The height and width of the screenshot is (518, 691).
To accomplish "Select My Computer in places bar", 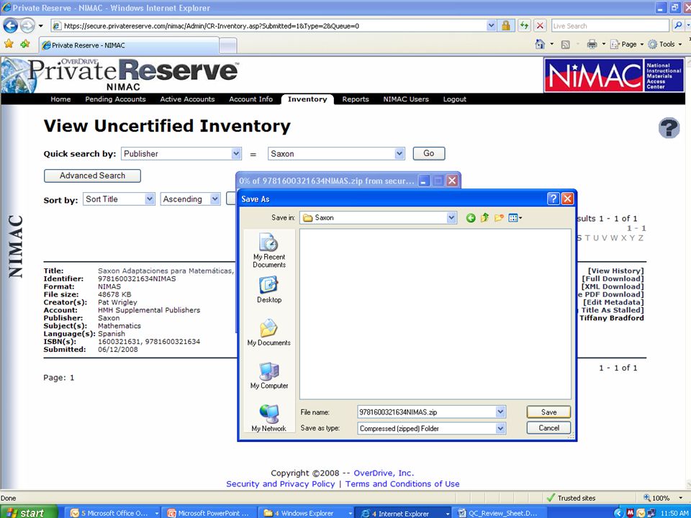I will point(268,376).
